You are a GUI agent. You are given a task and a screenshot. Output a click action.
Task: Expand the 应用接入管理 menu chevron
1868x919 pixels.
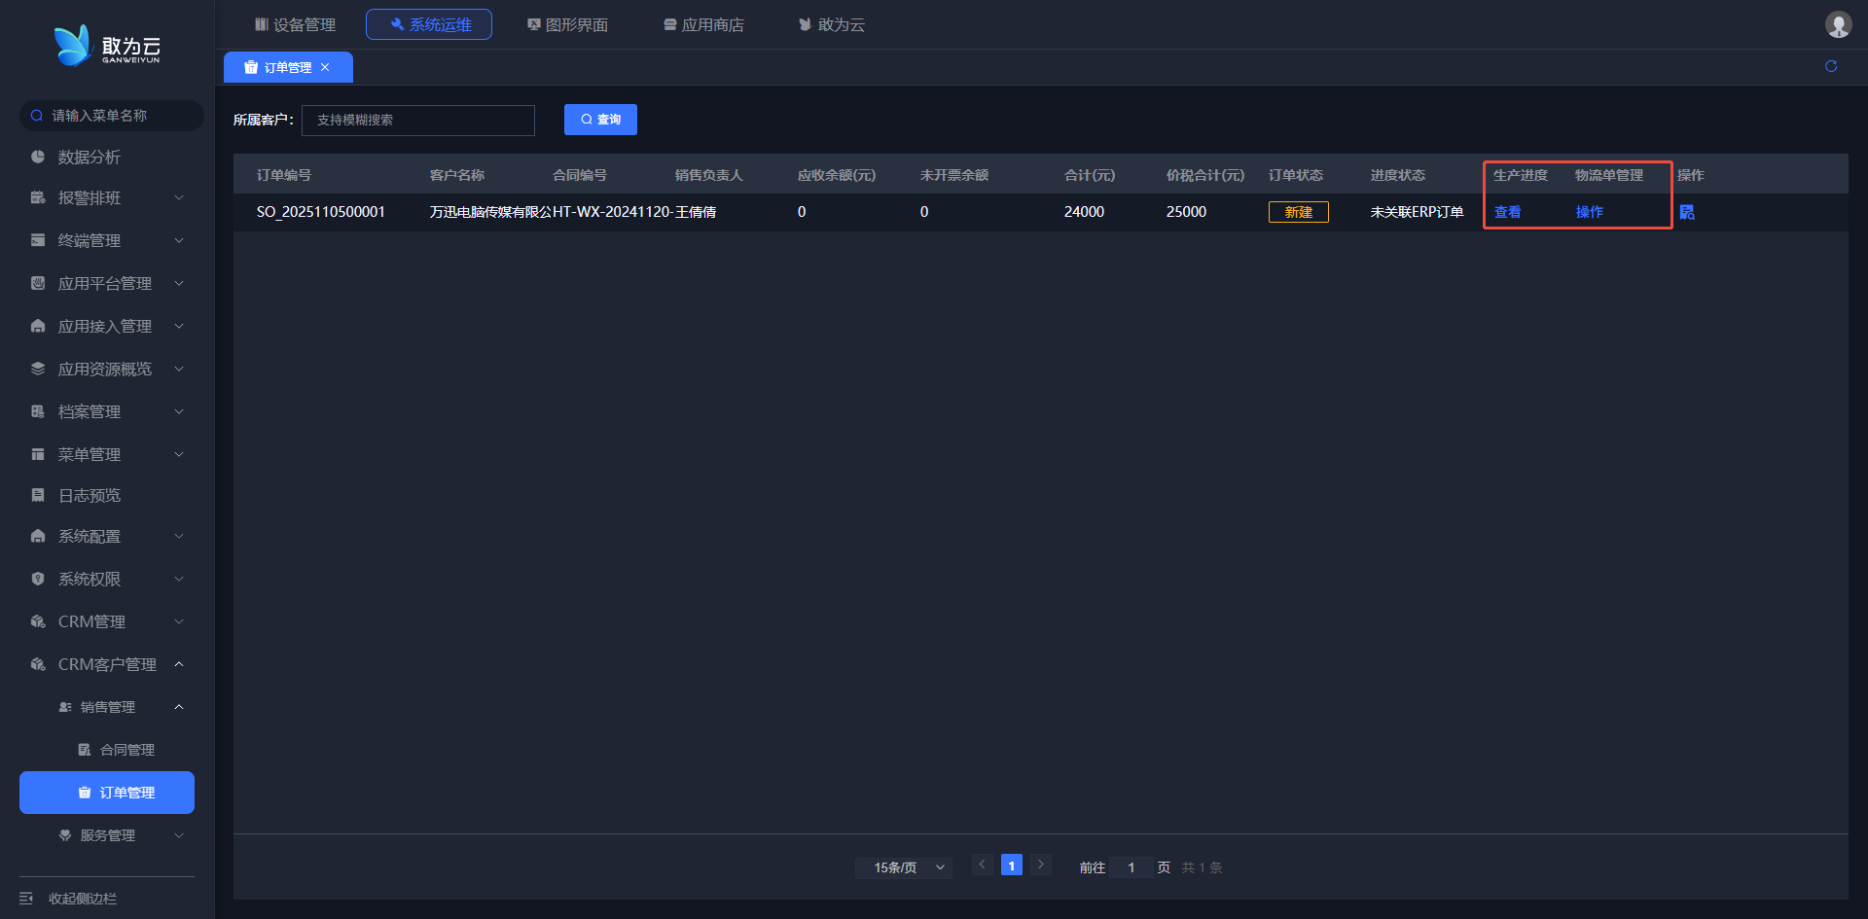(179, 326)
